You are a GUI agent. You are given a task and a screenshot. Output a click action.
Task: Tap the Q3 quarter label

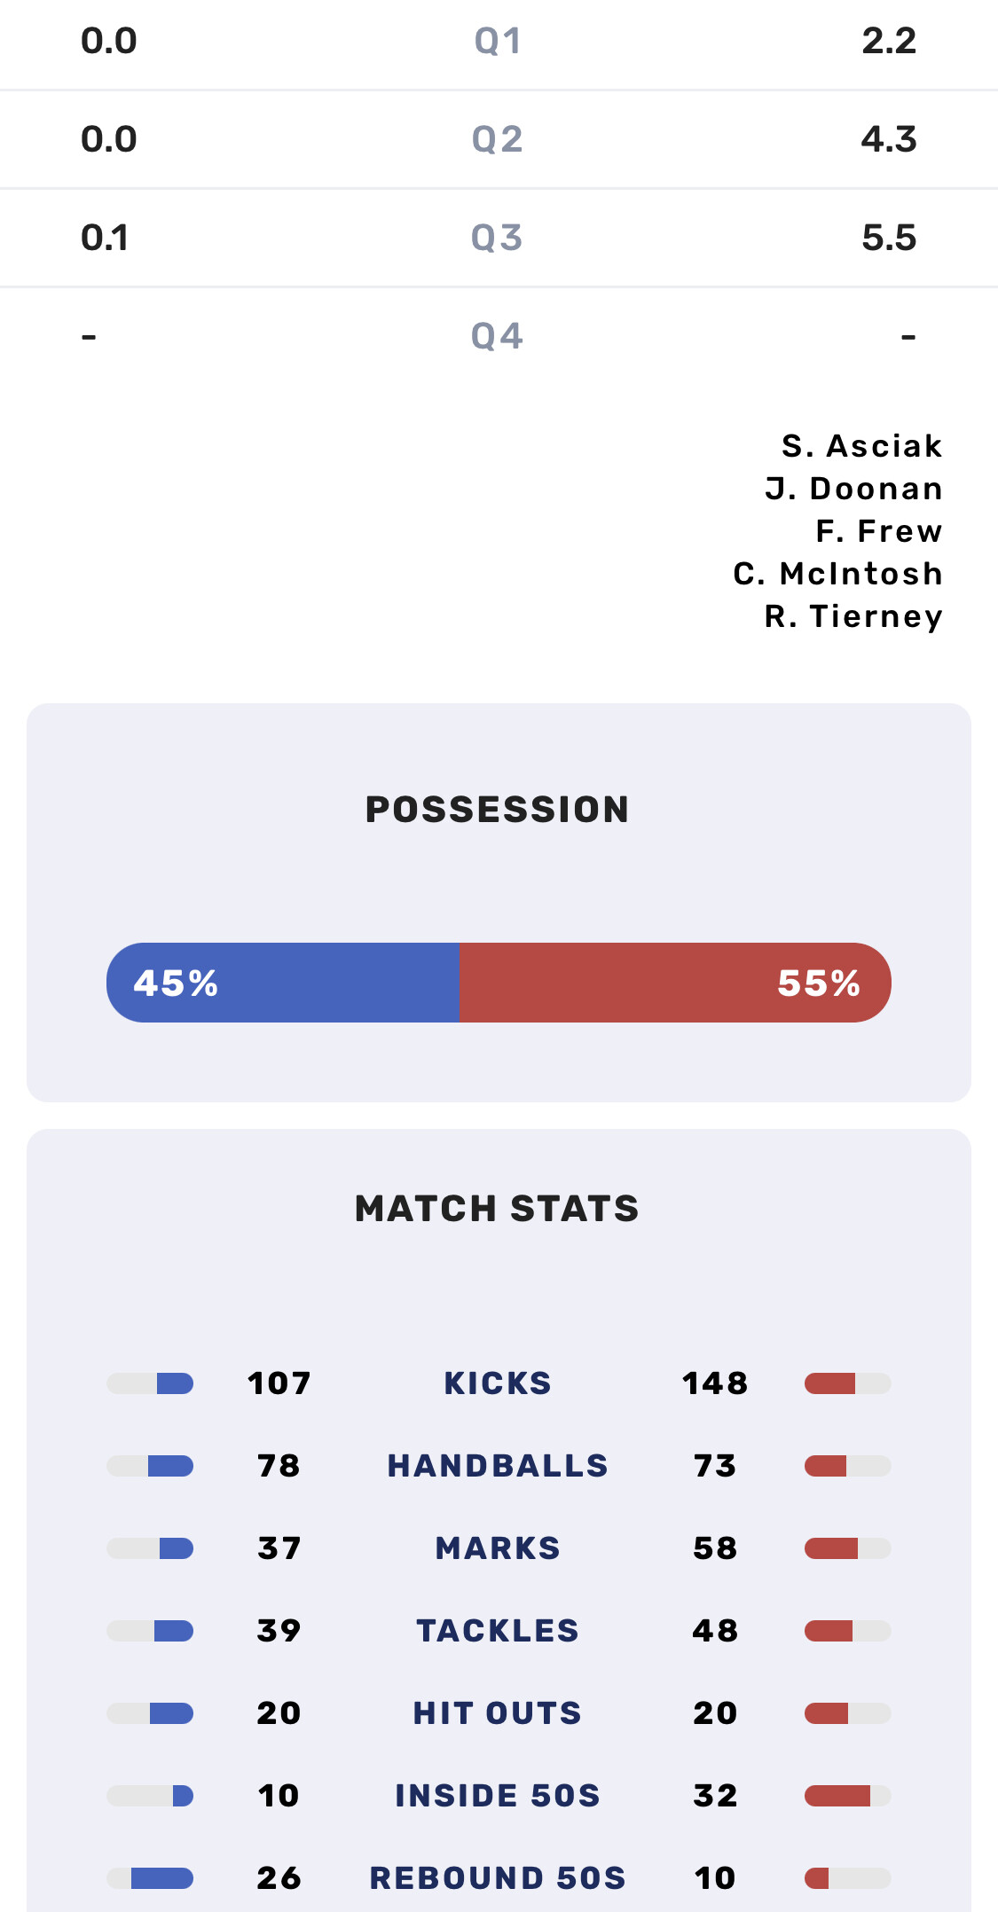498,239
